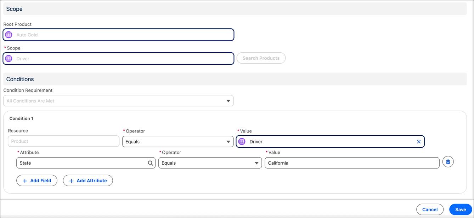
Task: Click the product icon inside the Scope field
Action: click(x=9, y=58)
